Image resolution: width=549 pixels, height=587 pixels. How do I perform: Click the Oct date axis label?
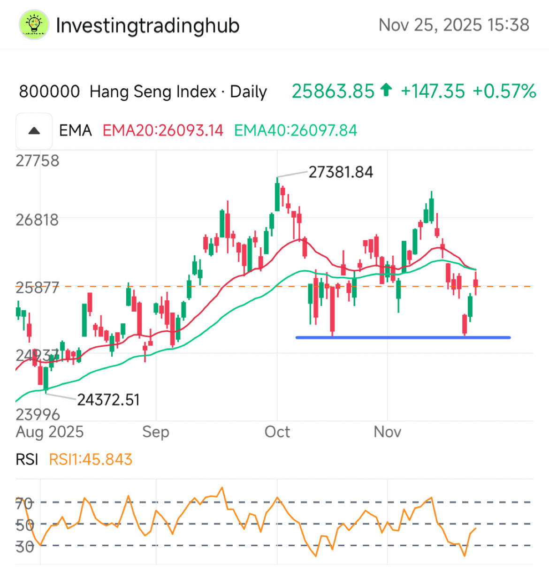click(277, 432)
